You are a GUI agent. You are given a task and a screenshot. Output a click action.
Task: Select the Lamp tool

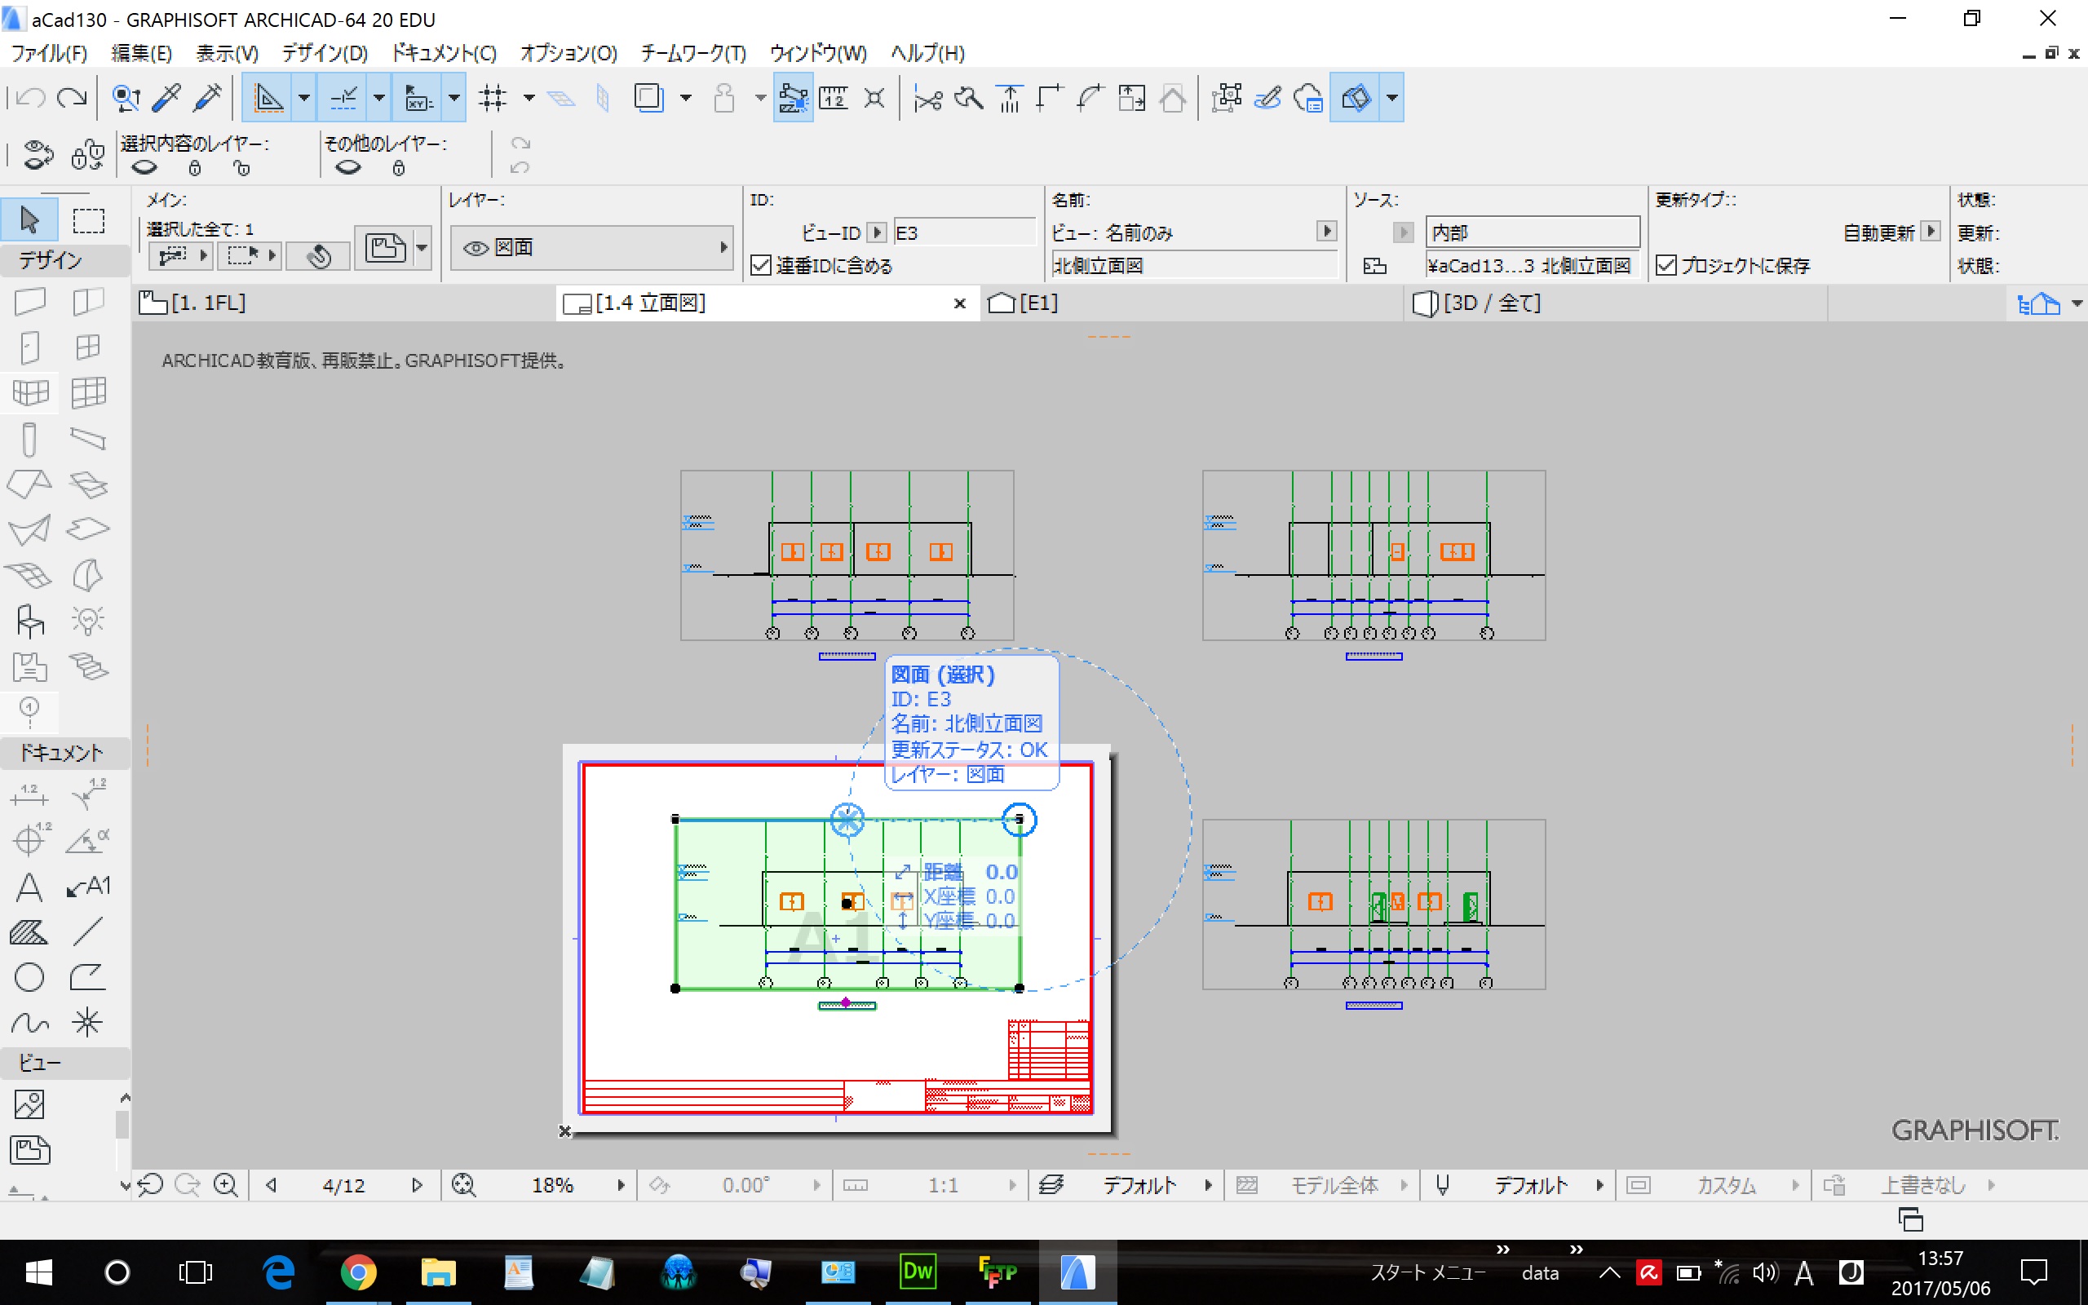pyautogui.click(x=88, y=621)
